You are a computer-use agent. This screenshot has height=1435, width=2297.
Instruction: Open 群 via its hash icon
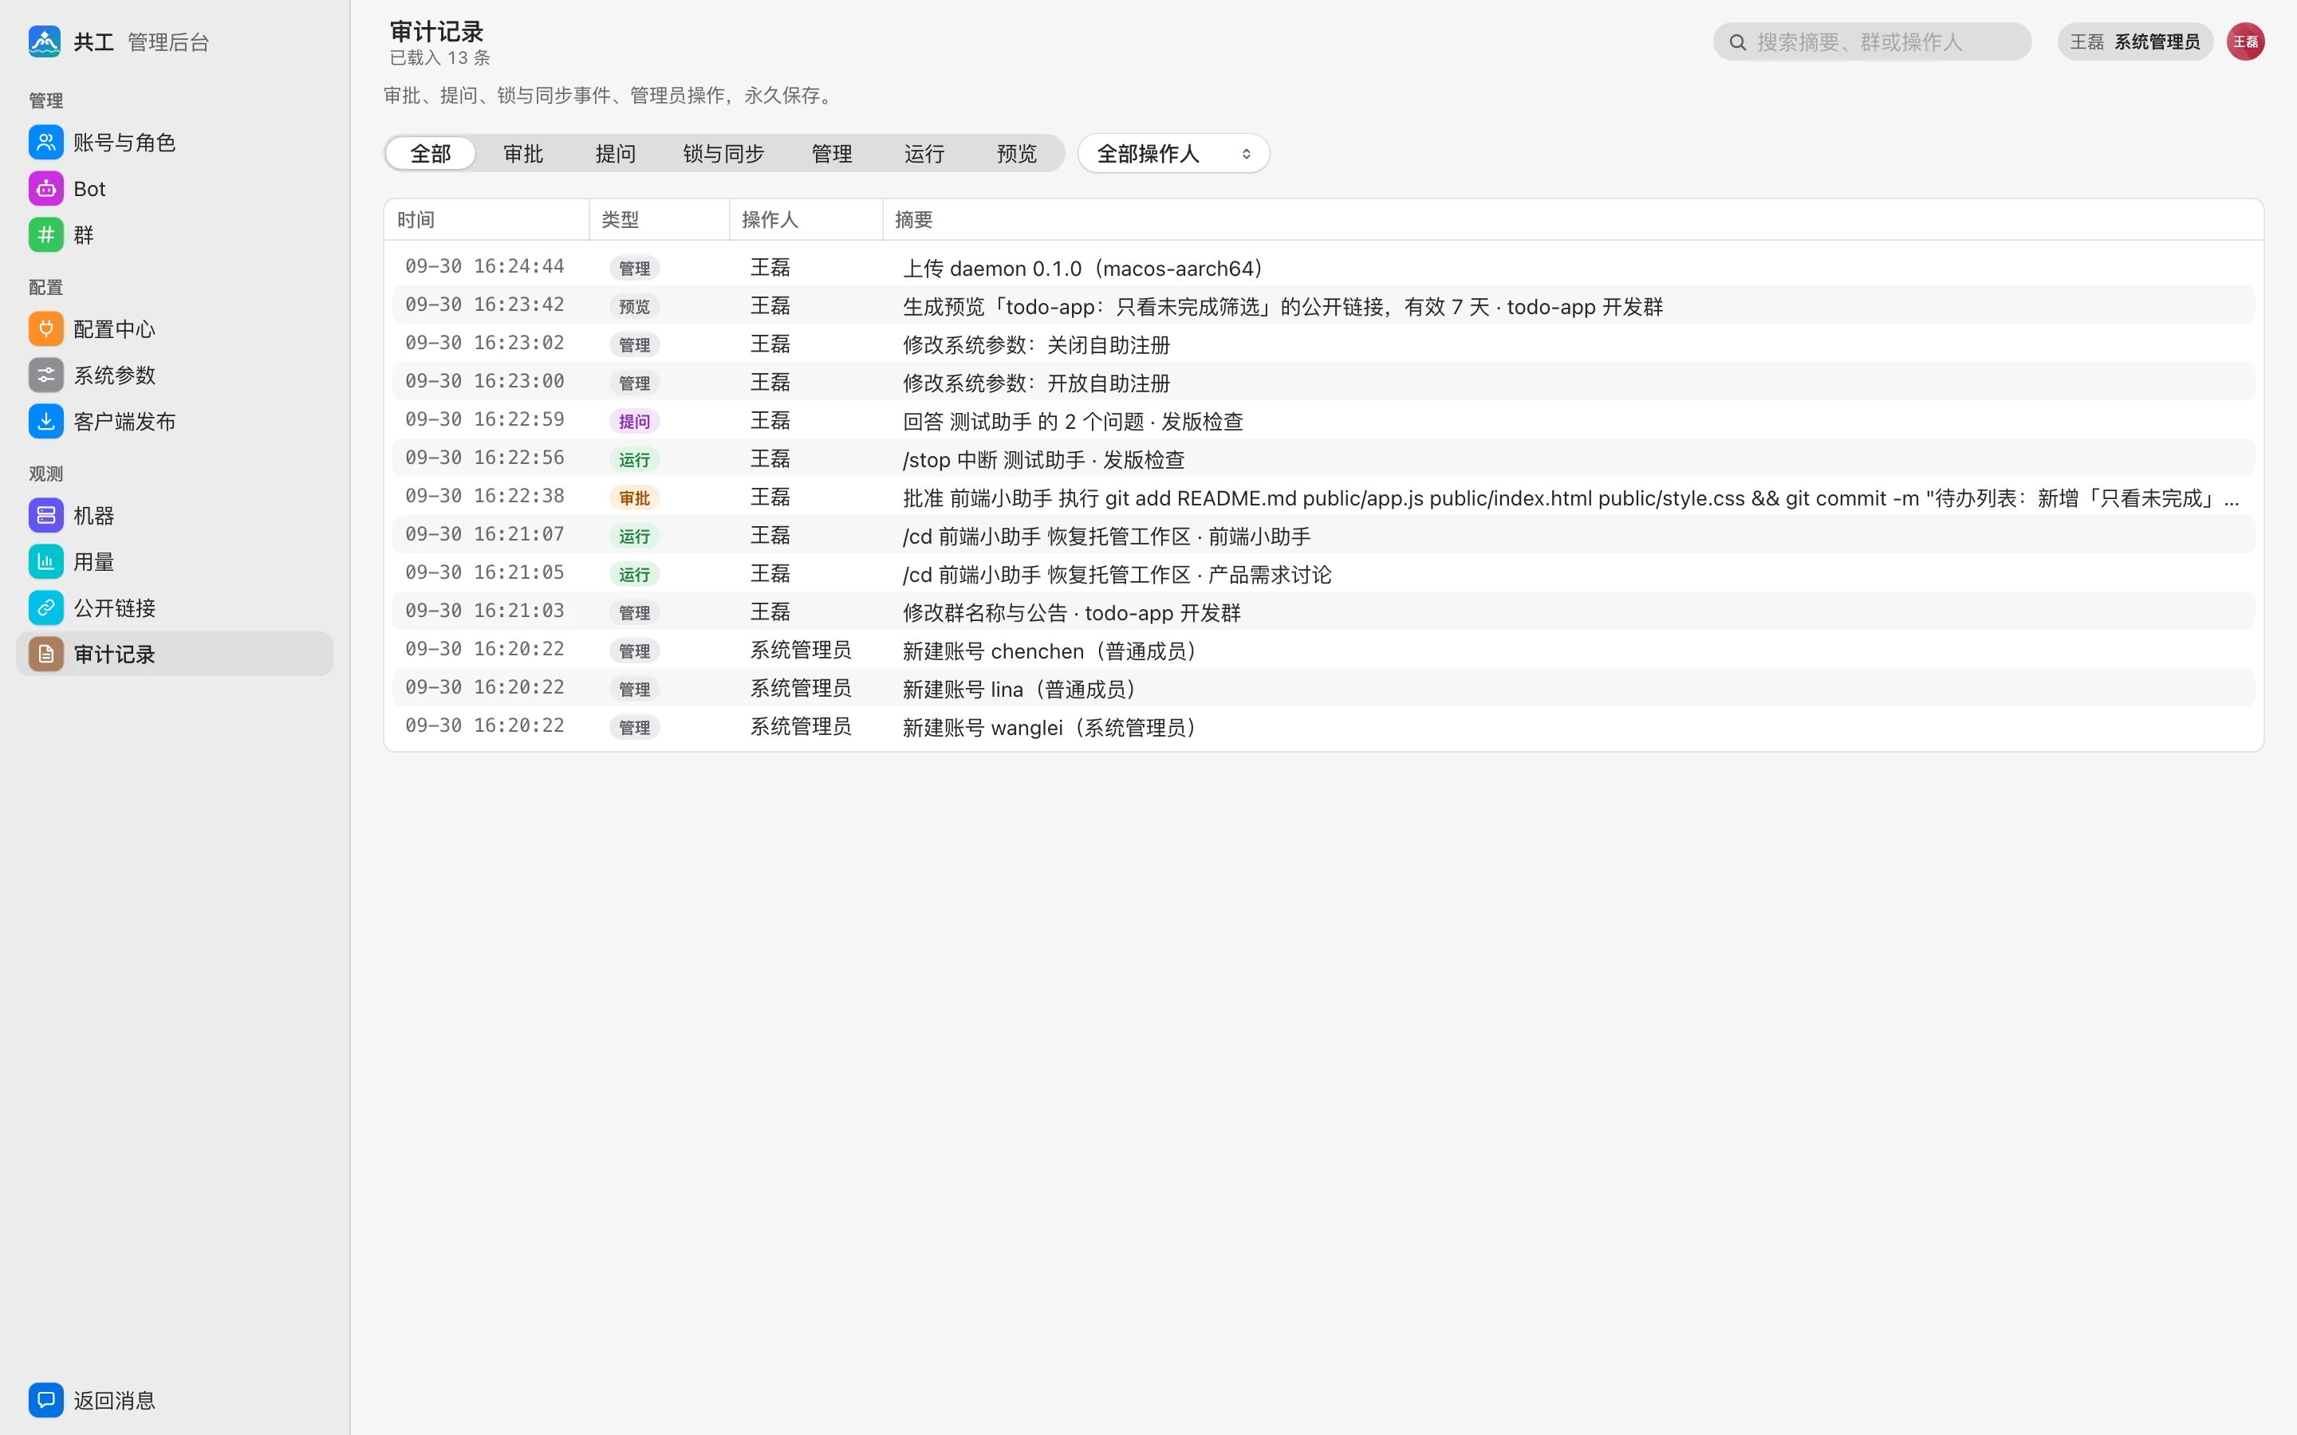(x=45, y=234)
